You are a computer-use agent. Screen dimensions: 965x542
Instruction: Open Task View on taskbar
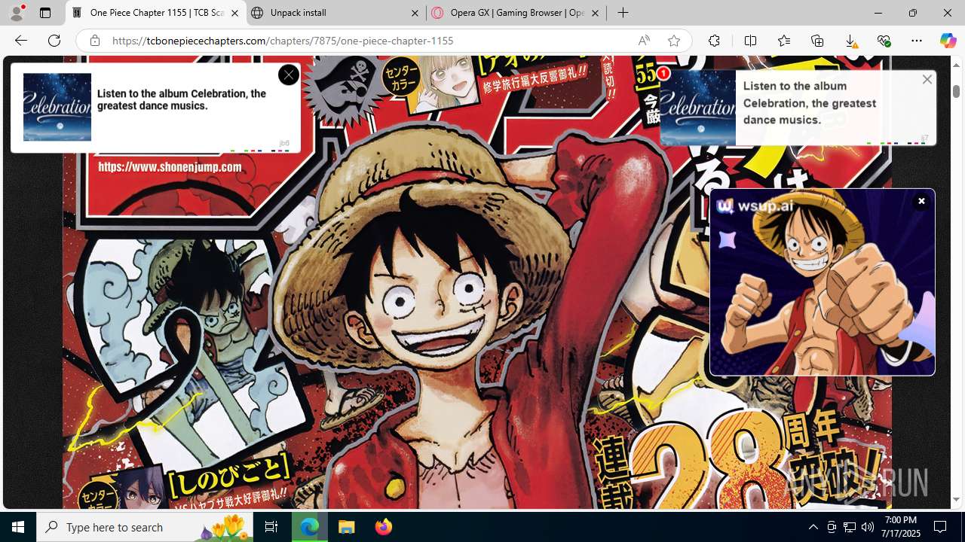[271, 527]
